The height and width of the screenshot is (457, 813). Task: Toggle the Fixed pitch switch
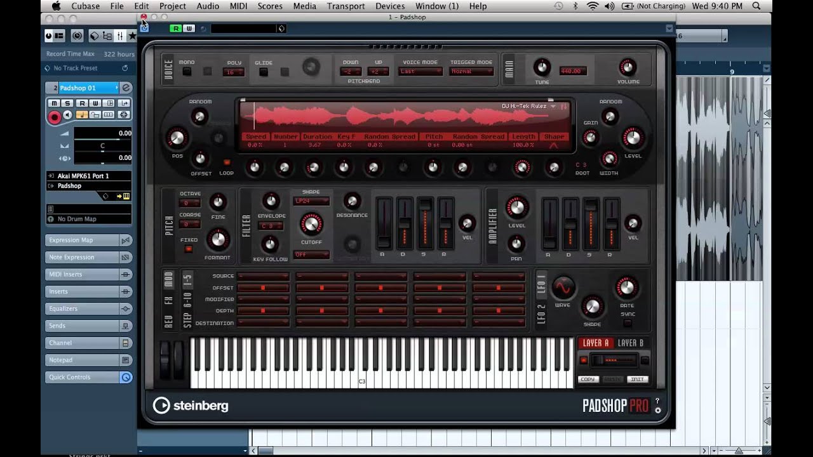(189, 249)
